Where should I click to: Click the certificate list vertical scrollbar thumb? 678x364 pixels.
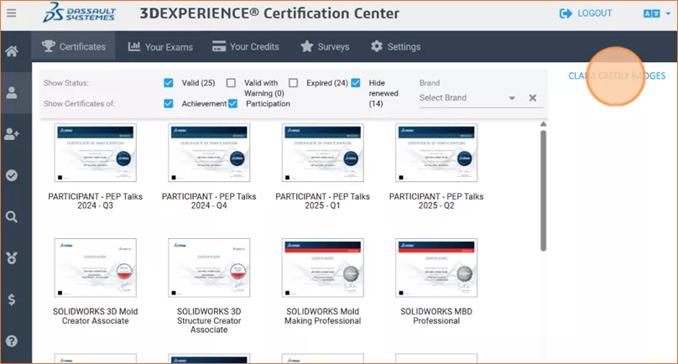[544, 190]
